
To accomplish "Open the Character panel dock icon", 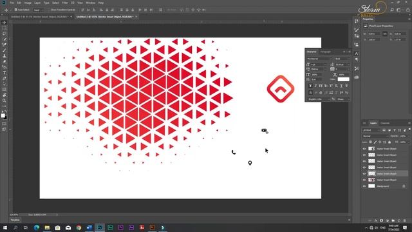I will pyautogui.click(x=356, y=53).
